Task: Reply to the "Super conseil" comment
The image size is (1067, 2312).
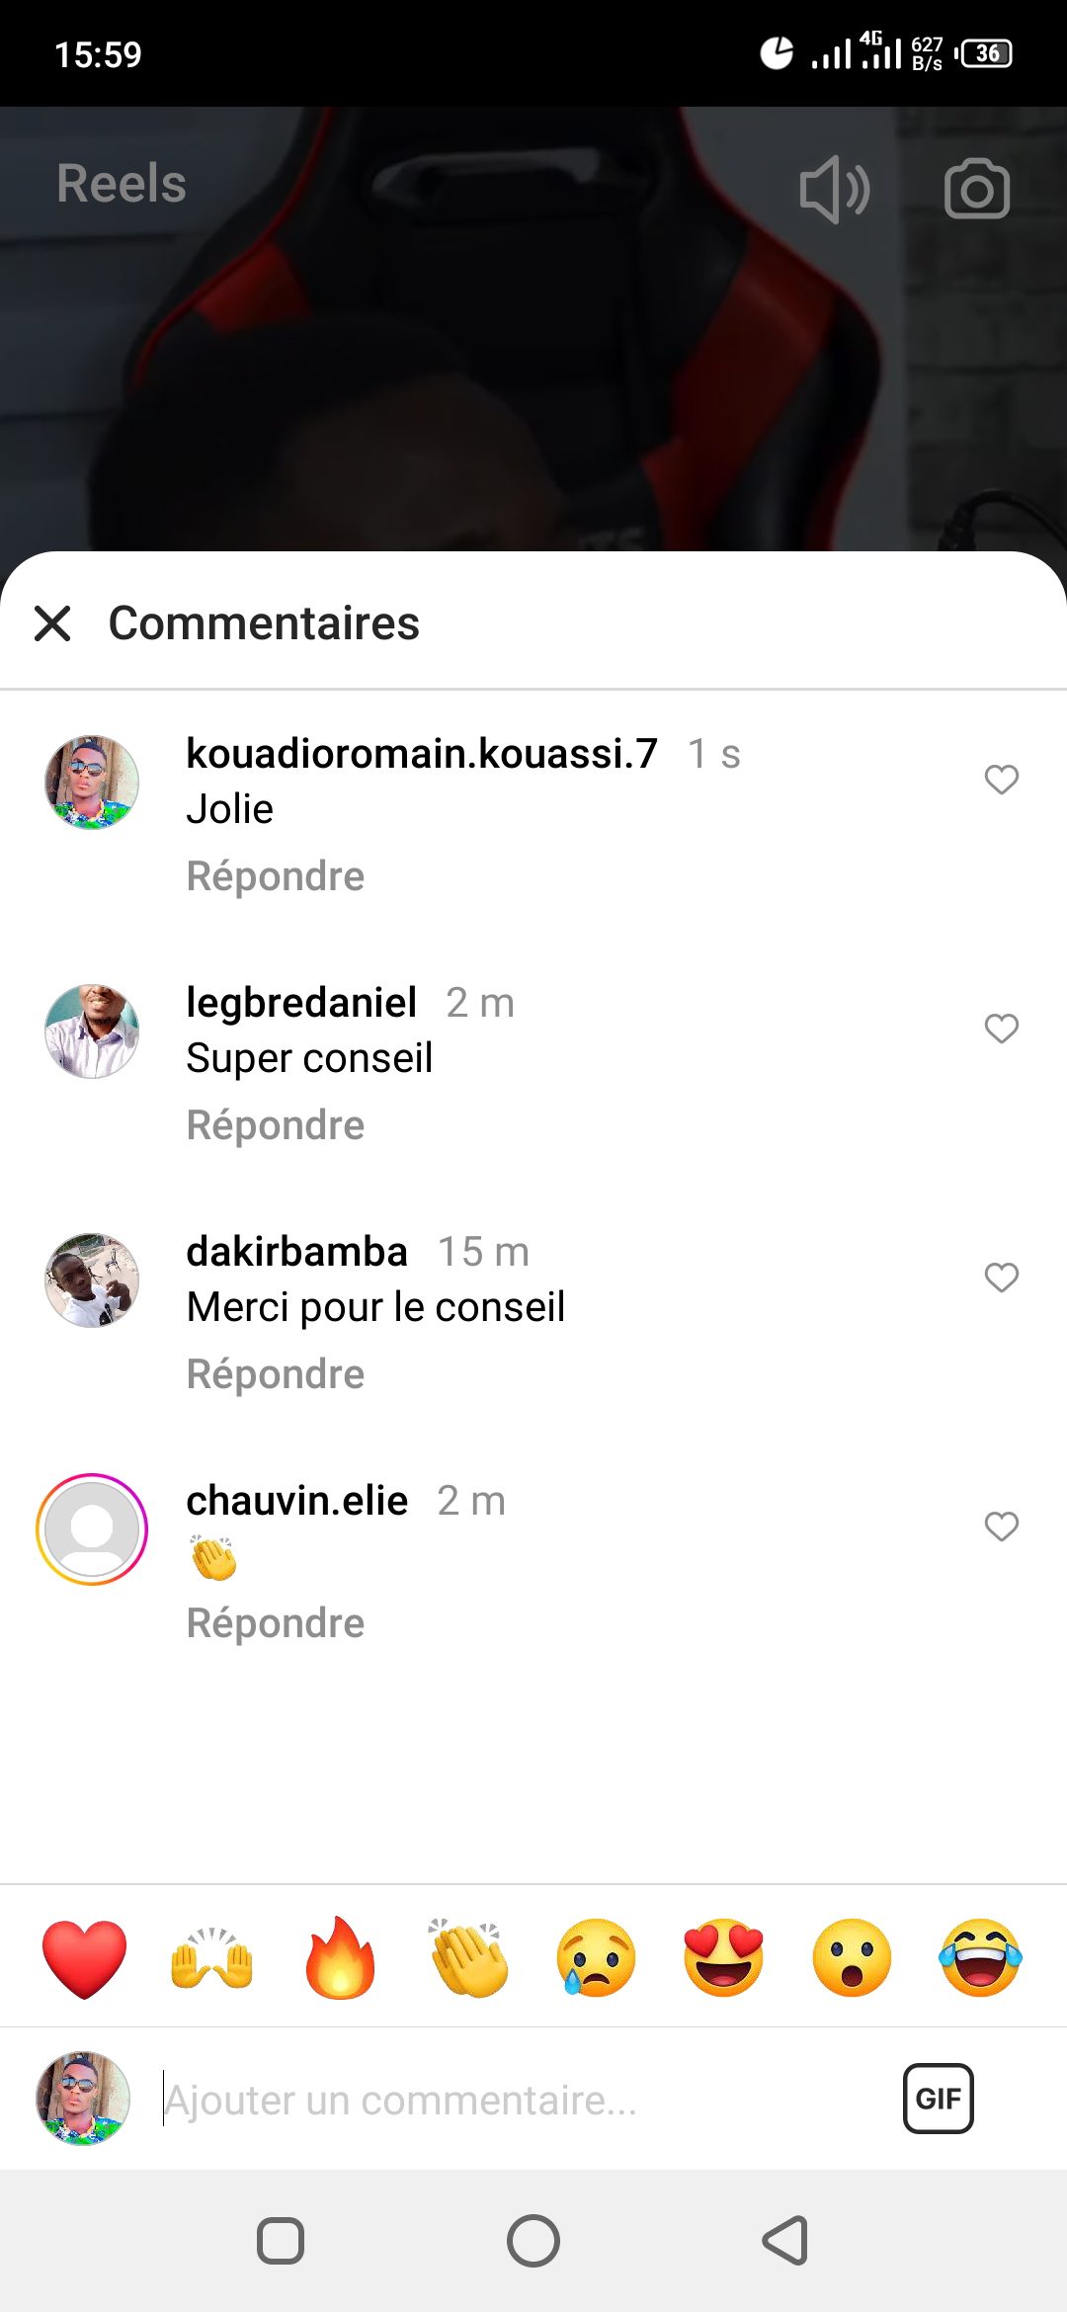Action: coord(276,1125)
